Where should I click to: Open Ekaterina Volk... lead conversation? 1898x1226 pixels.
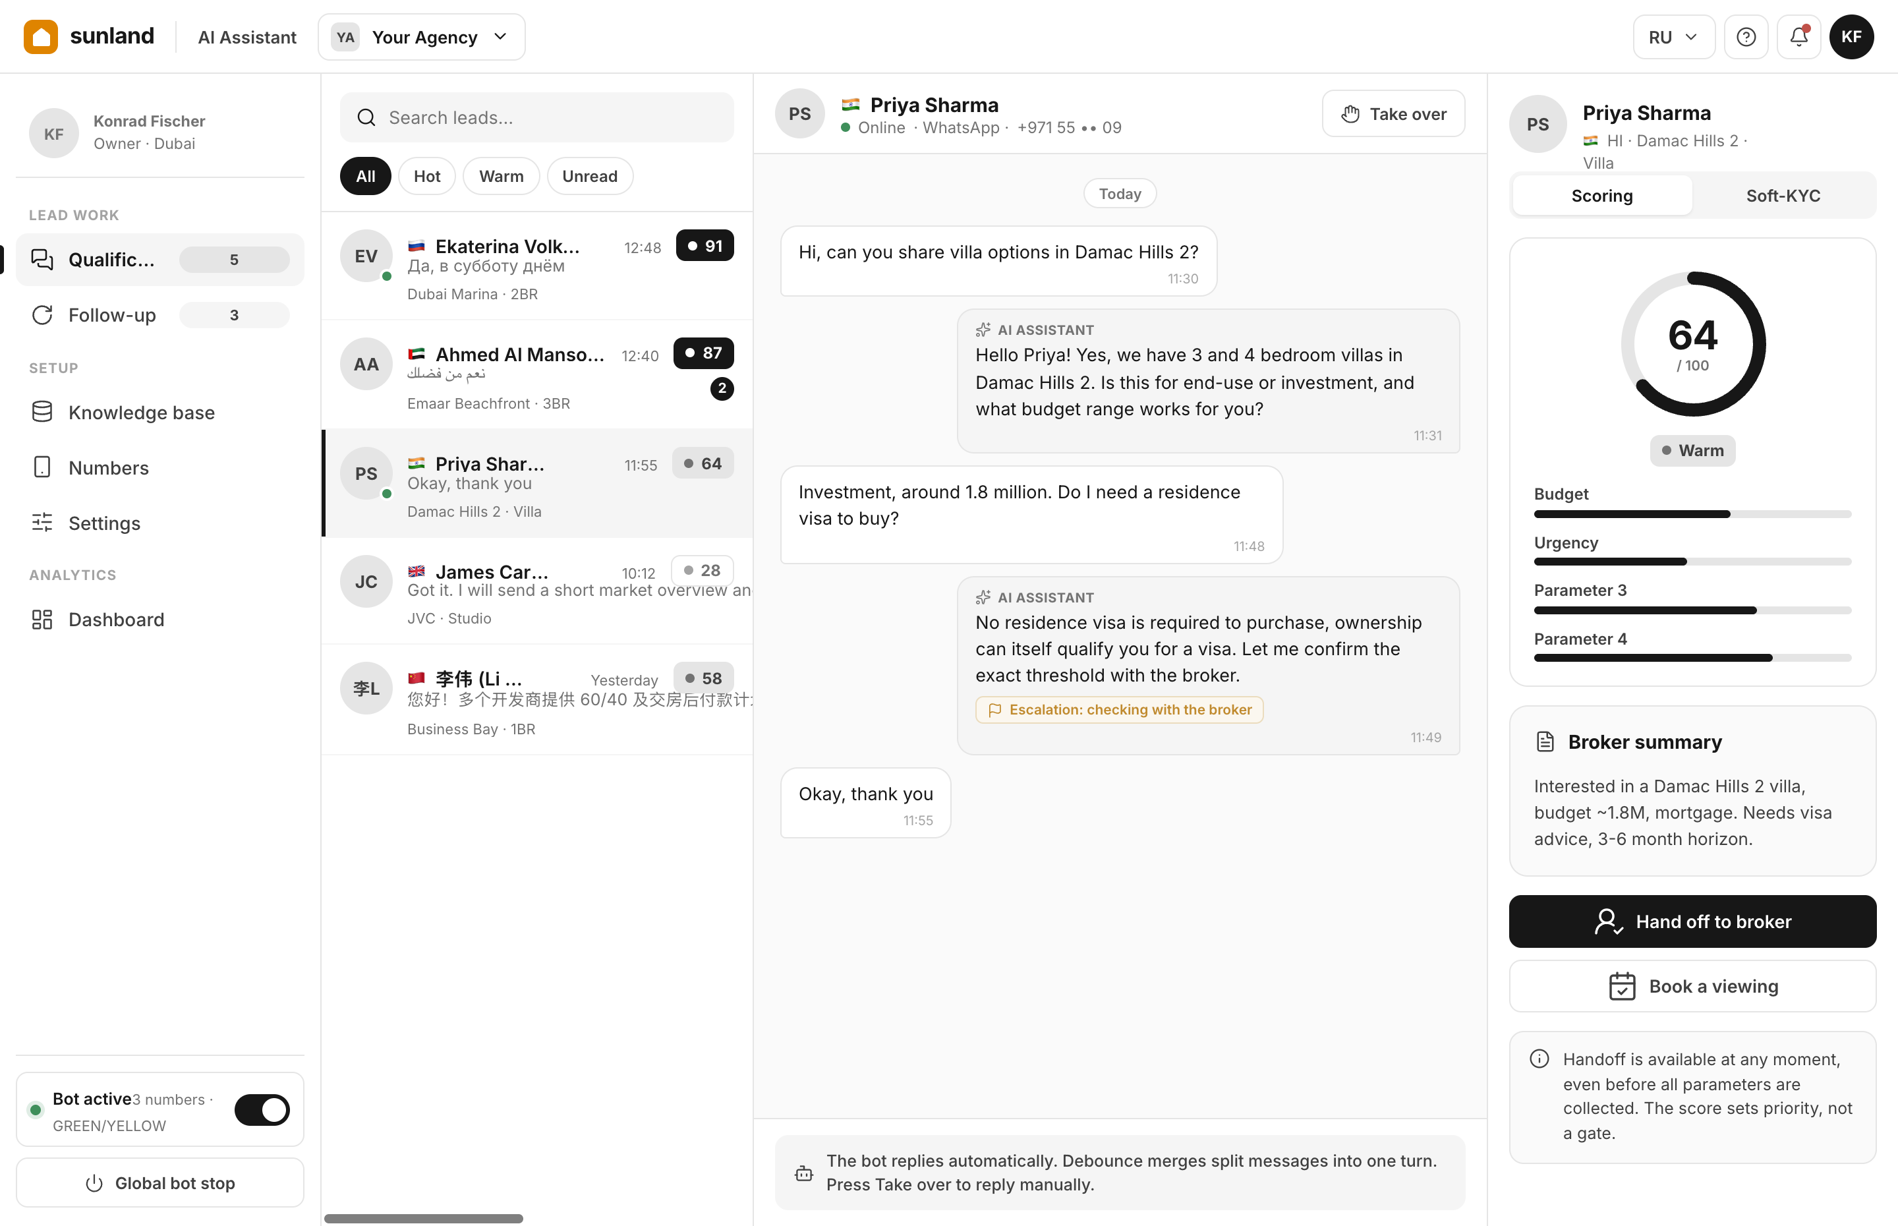coord(537,267)
